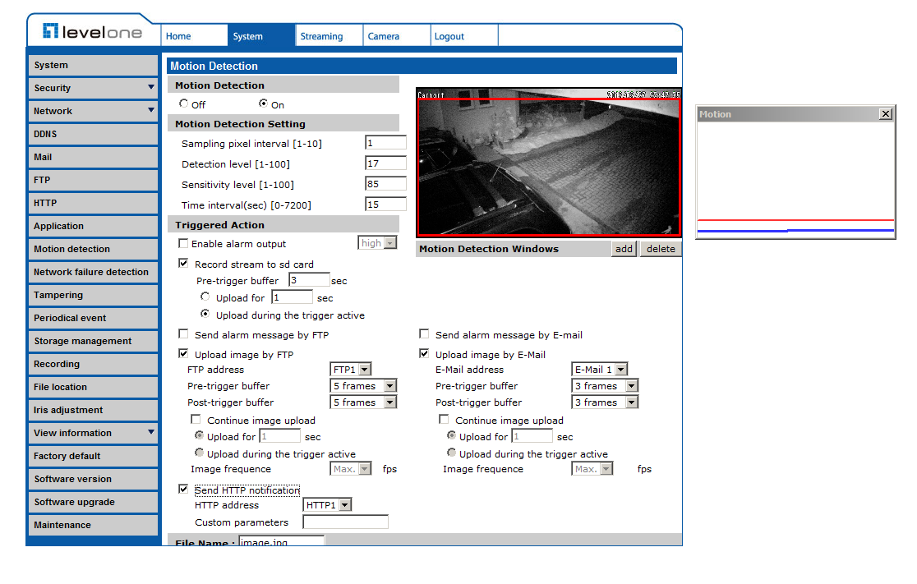Viewport: 917px width, 584px height.
Task: Open the alarm output level dropdown
Action: point(378,242)
